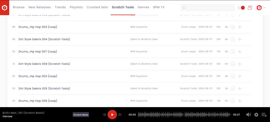270x122 pixels.
Task: Go to Curated Sets tab
Action: tap(97, 7)
